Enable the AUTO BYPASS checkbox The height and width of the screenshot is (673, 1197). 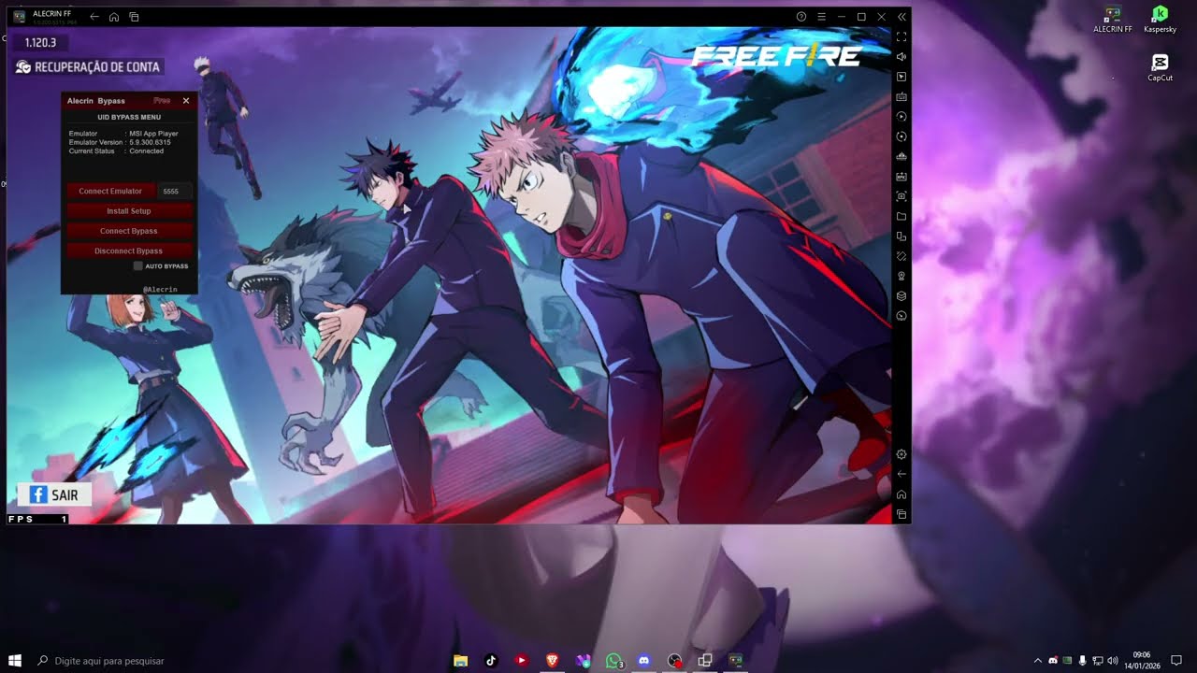point(138,266)
